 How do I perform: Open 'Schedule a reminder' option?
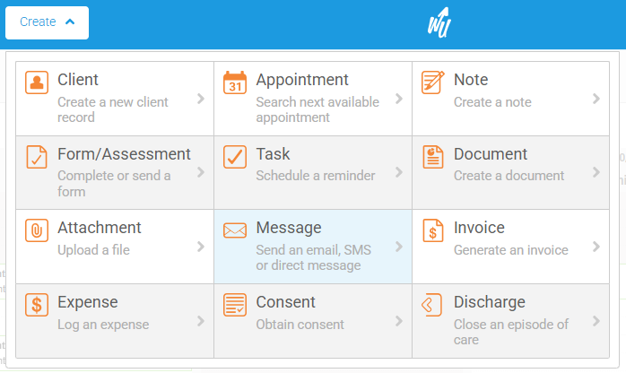point(315,176)
